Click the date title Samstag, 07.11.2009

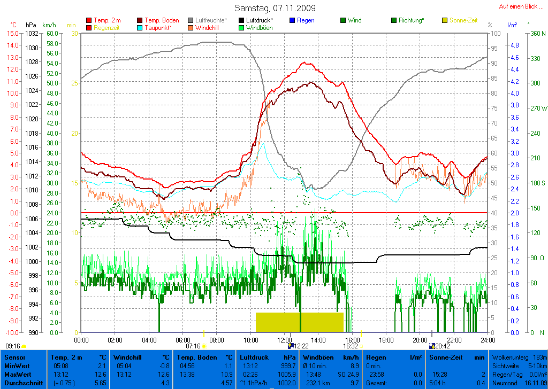coord(275,9)
